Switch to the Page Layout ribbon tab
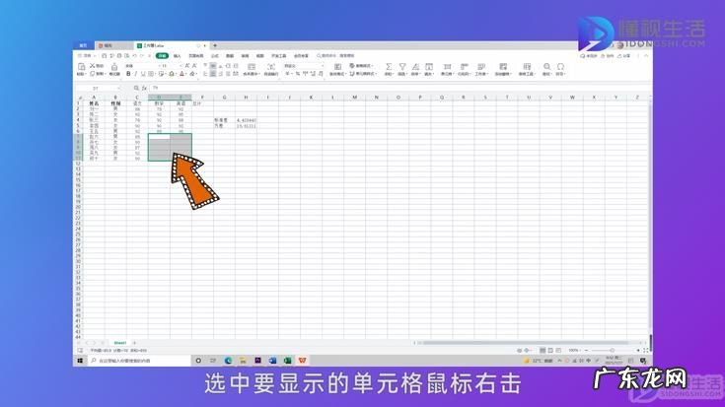The width and height of the screenshot is (725, 407). pos(196,56)
